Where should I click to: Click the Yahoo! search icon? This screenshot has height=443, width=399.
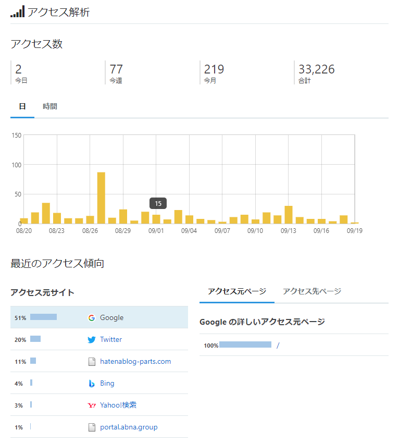(92, 405)
